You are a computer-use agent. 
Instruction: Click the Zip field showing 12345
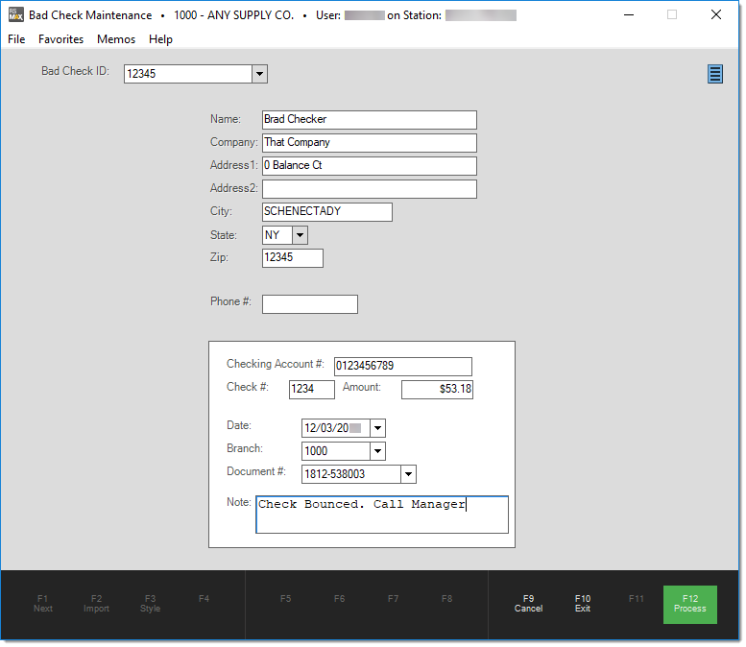point(293,258)
